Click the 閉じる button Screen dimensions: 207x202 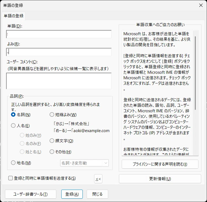(x=97, y=194)
